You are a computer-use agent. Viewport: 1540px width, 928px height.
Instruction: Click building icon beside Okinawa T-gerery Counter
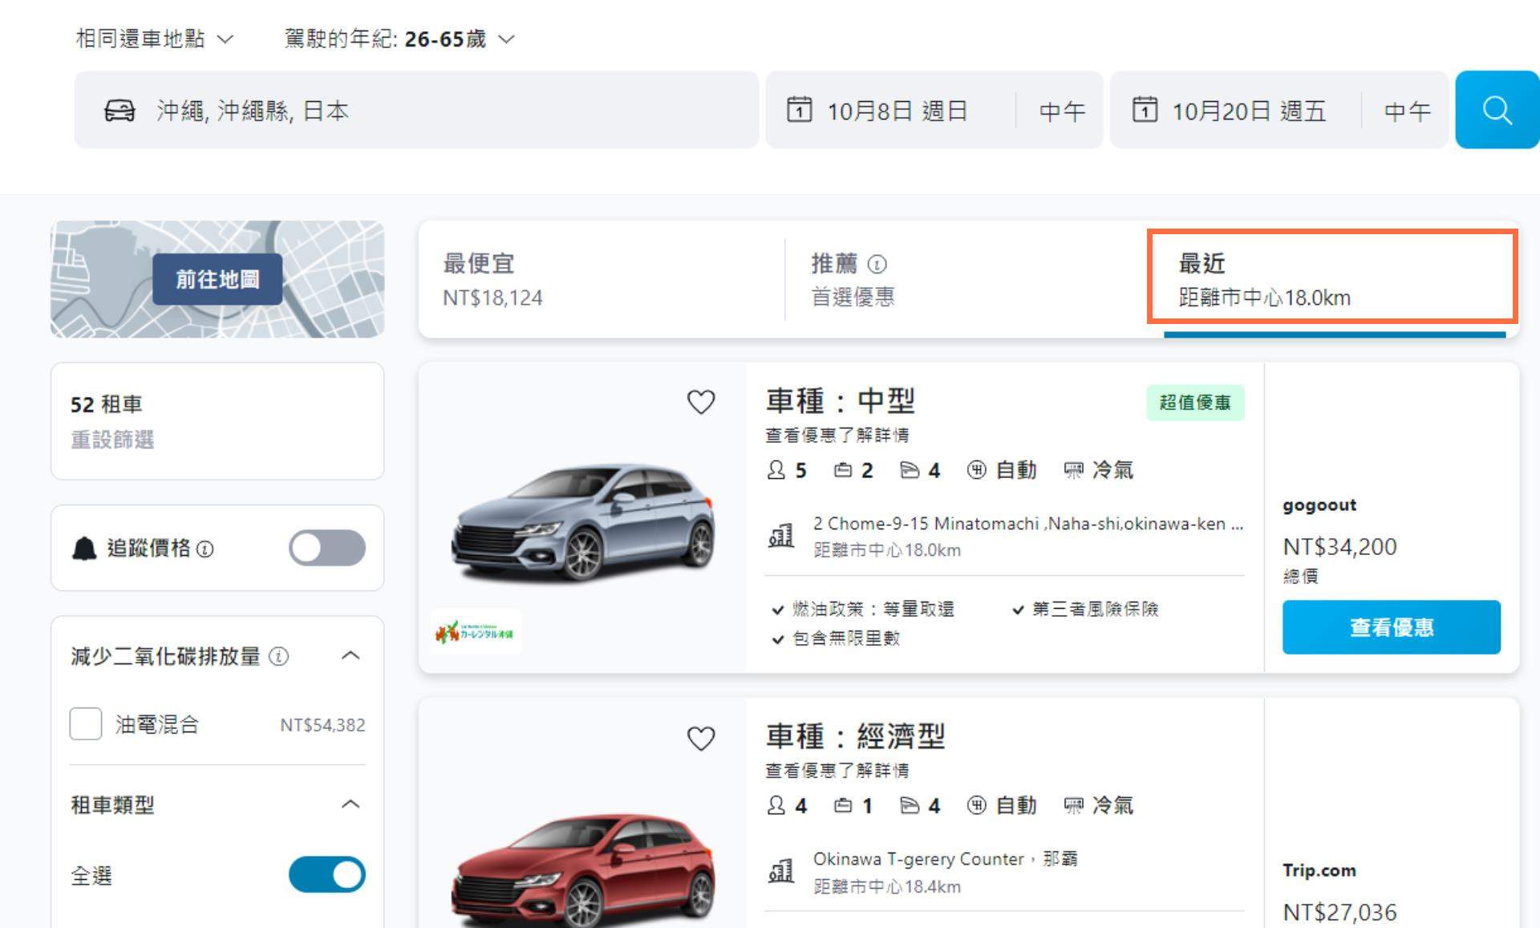coord(780,871)
